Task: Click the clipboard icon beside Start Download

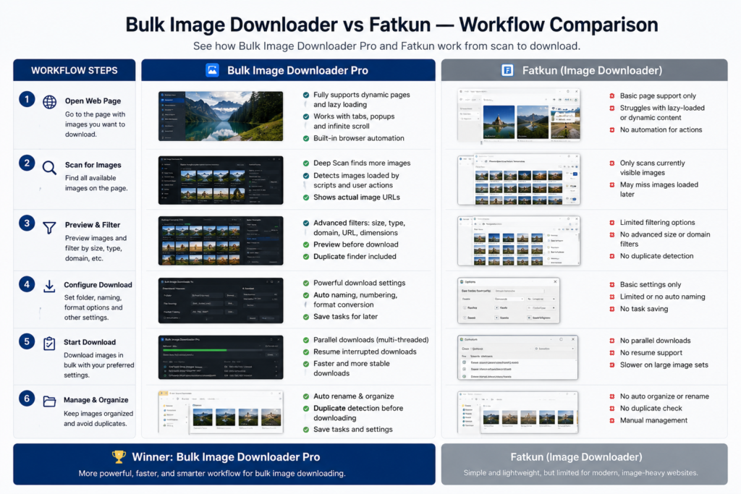Action: tap(49, 344)
